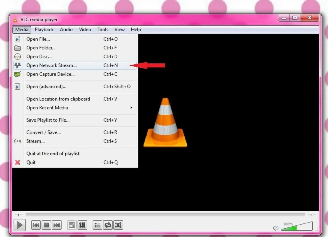The image size is (328, 237).
Task: Select Open Network Stream...
Action: [75, 65]
